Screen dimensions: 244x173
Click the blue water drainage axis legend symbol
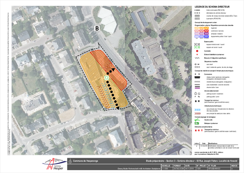pos(197,110)
